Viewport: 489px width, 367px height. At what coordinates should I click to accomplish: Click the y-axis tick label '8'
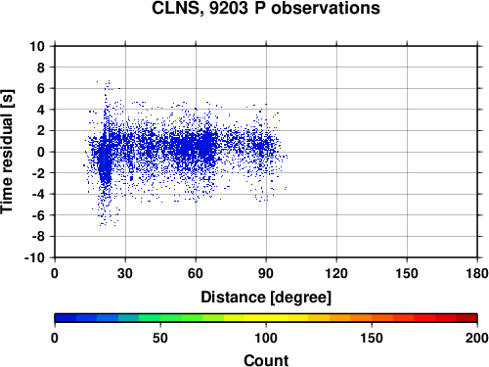[41, 68]
